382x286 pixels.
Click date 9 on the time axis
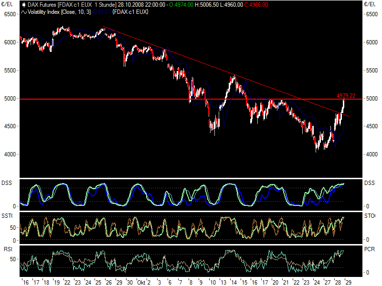201,283
